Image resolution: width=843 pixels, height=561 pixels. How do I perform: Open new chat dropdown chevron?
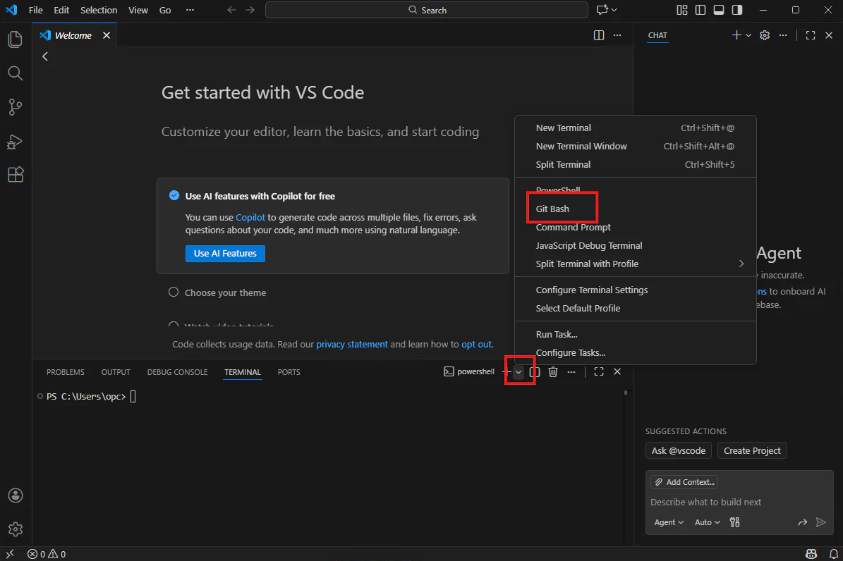tap(748, 35)
